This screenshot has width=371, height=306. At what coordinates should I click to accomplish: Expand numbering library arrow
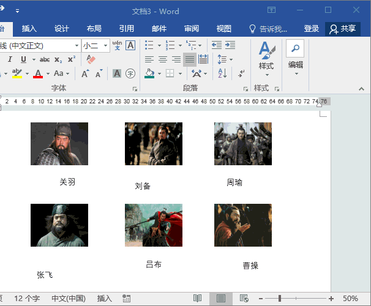(x=180, y=45)
